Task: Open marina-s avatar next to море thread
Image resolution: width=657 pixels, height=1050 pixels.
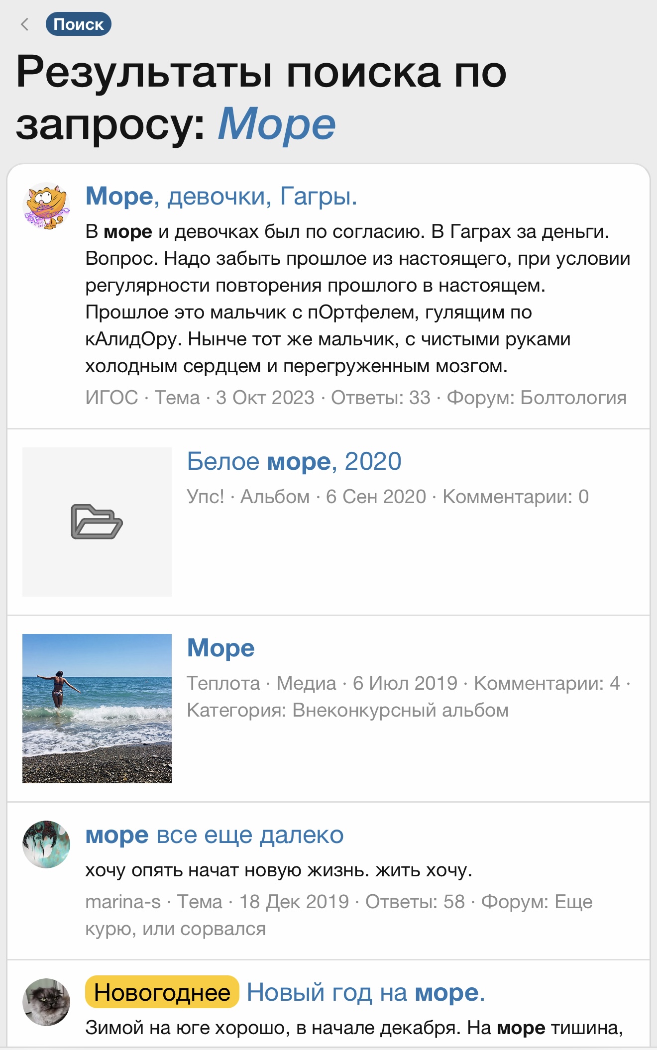Action: click(x=46, y=844)
